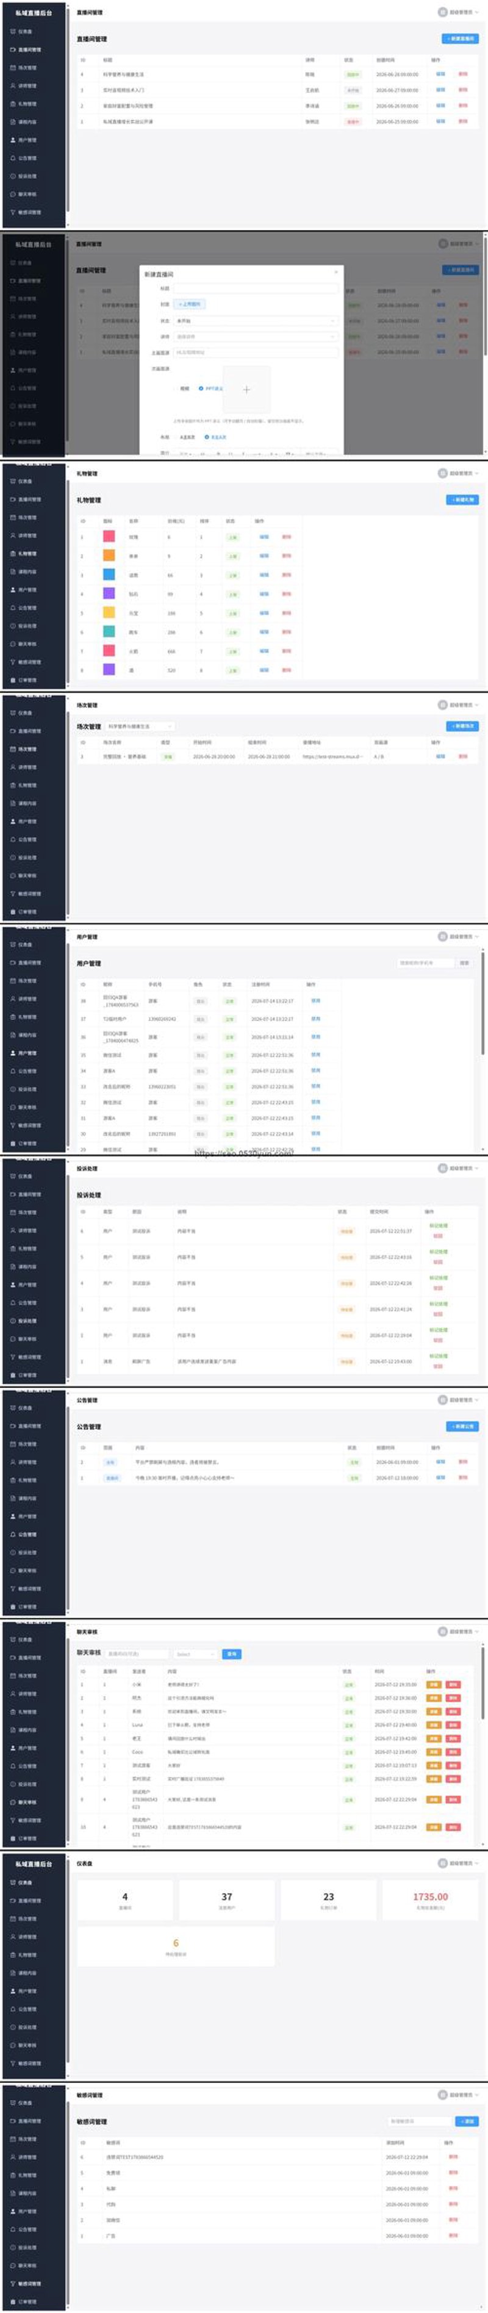Image resolution: width=488 pixels, height=2313 pixels.
Task: Click 删除 link for sensitive word 广告
Action: point(453,2236)
